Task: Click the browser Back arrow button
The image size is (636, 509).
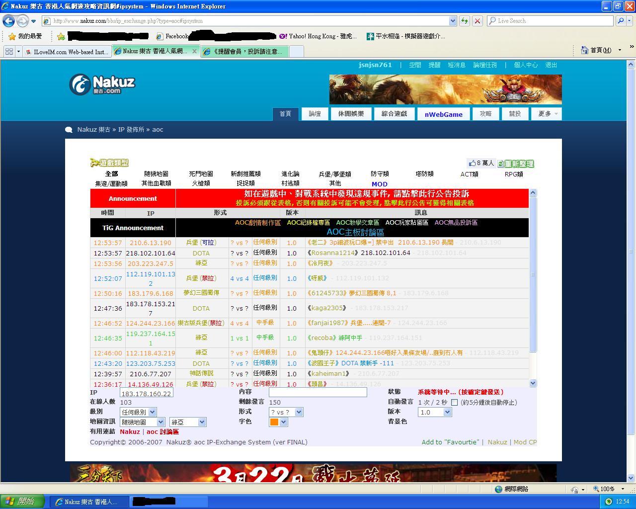Action: tap(8, 21)
